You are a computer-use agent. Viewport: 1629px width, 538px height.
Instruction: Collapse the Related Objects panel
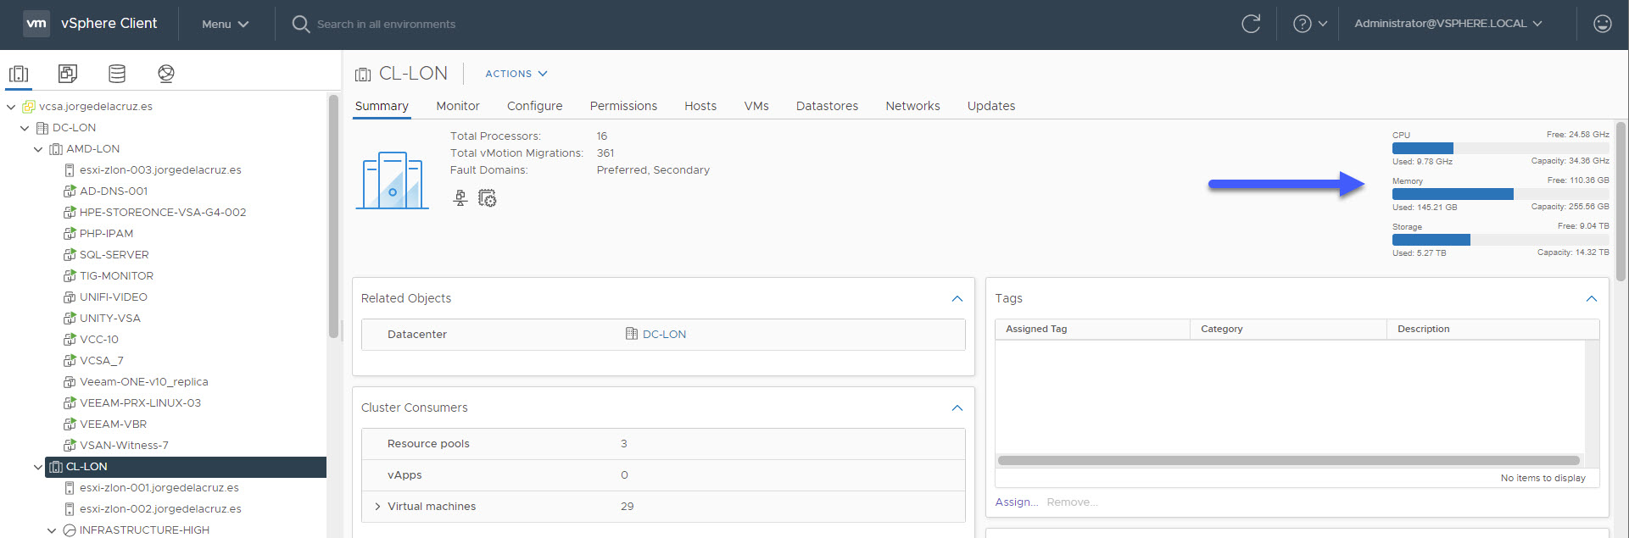pos(957,298)
